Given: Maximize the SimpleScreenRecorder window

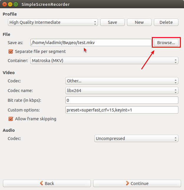Looking at the screenshot, I should (x=16, y=4).
